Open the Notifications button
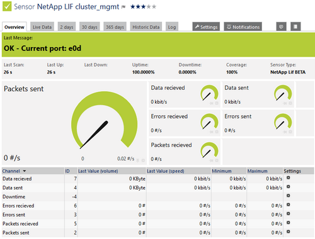315x239 pixels. tap(243, 27)
